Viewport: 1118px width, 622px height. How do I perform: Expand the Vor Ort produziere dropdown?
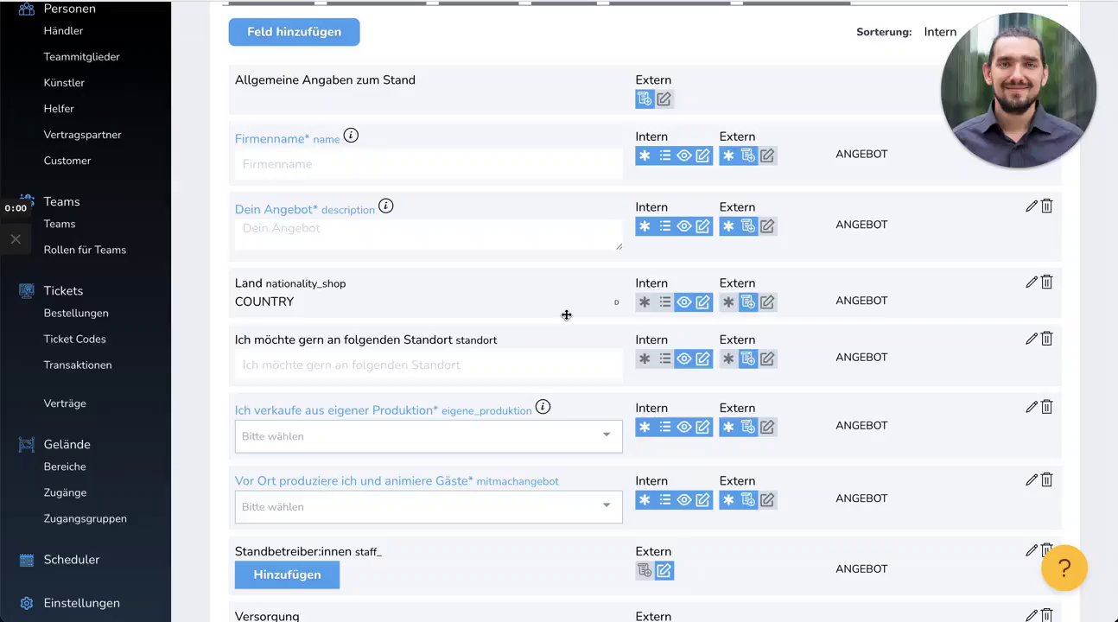tap(429, 506)
